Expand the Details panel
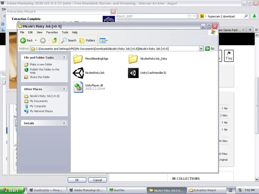Image resolution: width=259 pixels, height=194 pixels. 64,123
